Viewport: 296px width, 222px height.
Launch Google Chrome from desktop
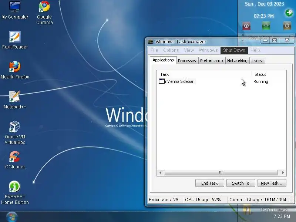[x=44, y=13]
